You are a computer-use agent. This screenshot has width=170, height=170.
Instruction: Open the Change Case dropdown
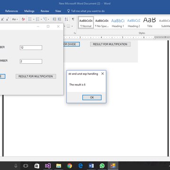point(15,19)
